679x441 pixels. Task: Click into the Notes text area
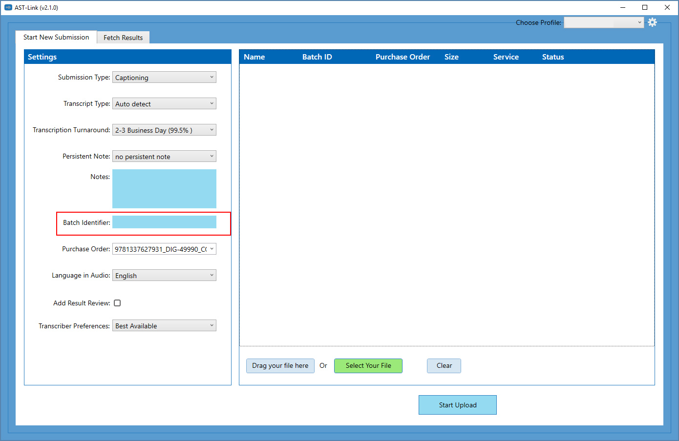click(x=164, y=189)
